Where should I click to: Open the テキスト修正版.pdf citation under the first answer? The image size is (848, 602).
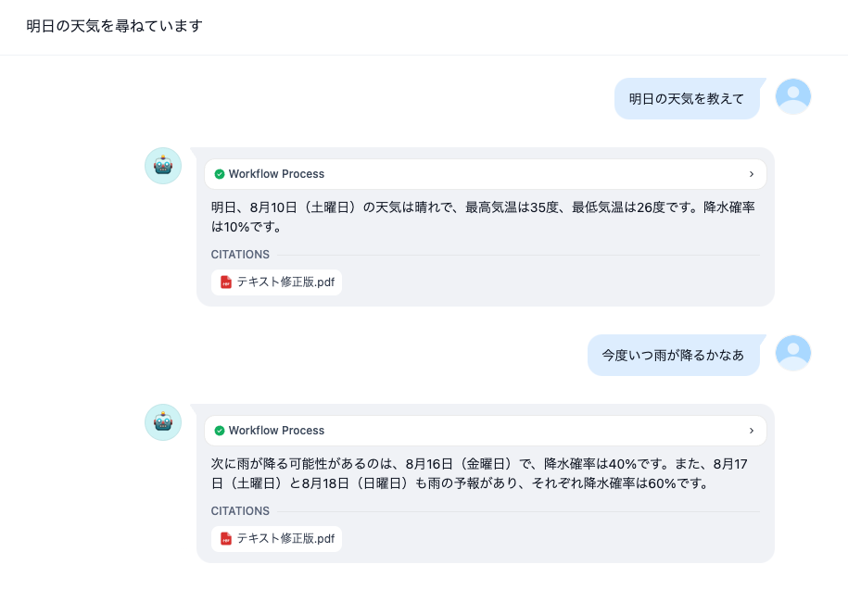pyautogui.click(x=285, y=282)
